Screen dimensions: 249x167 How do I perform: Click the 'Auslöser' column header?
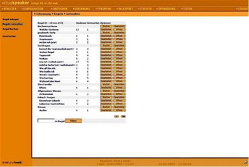(x=81, y=23)
